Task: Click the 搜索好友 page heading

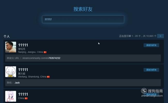Action: [83, 9]
